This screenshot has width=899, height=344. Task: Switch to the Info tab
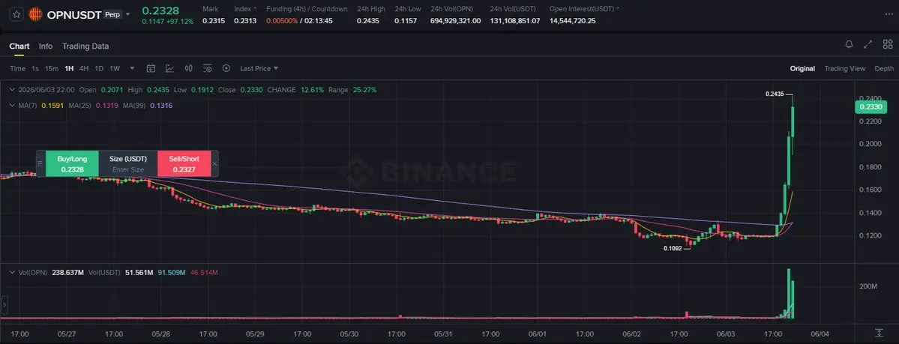46,46
